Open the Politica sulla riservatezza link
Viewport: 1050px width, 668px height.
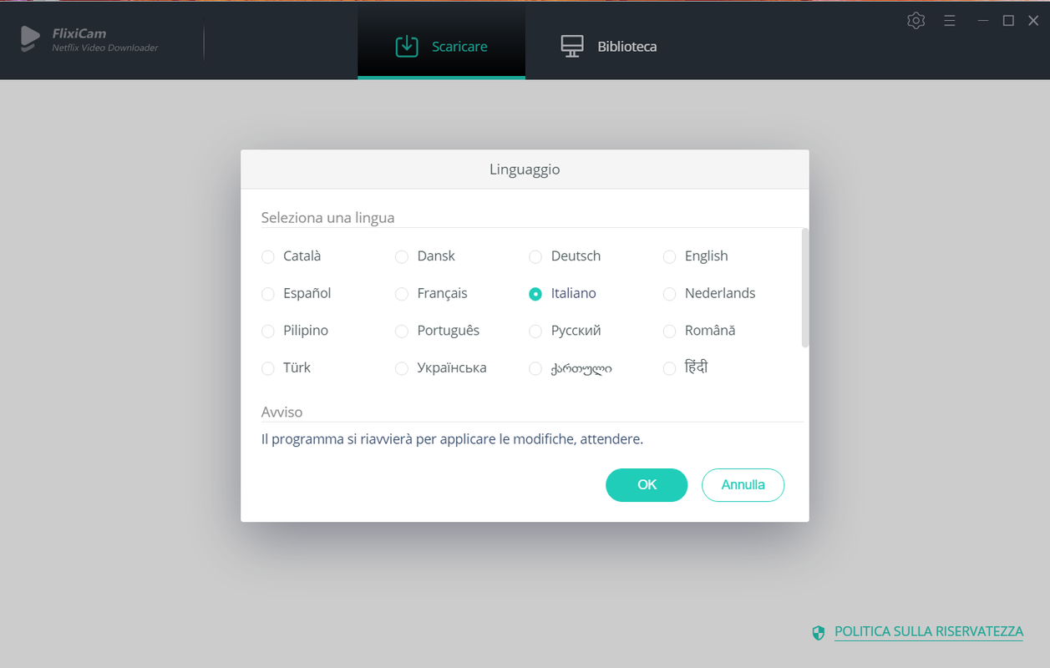click(928, 632)
